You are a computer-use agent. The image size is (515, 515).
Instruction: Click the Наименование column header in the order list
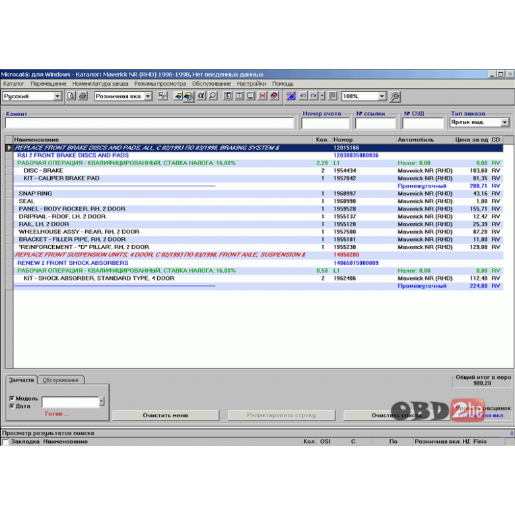point(163,139)
